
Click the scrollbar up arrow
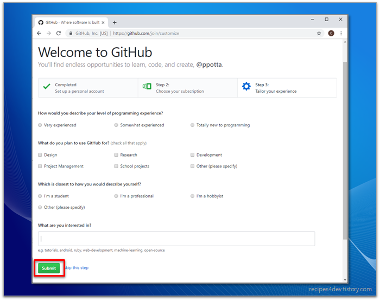345,42
